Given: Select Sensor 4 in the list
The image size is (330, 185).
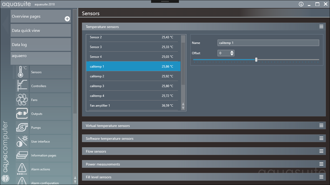Looking at the screenshot, I should coord(133,57).
